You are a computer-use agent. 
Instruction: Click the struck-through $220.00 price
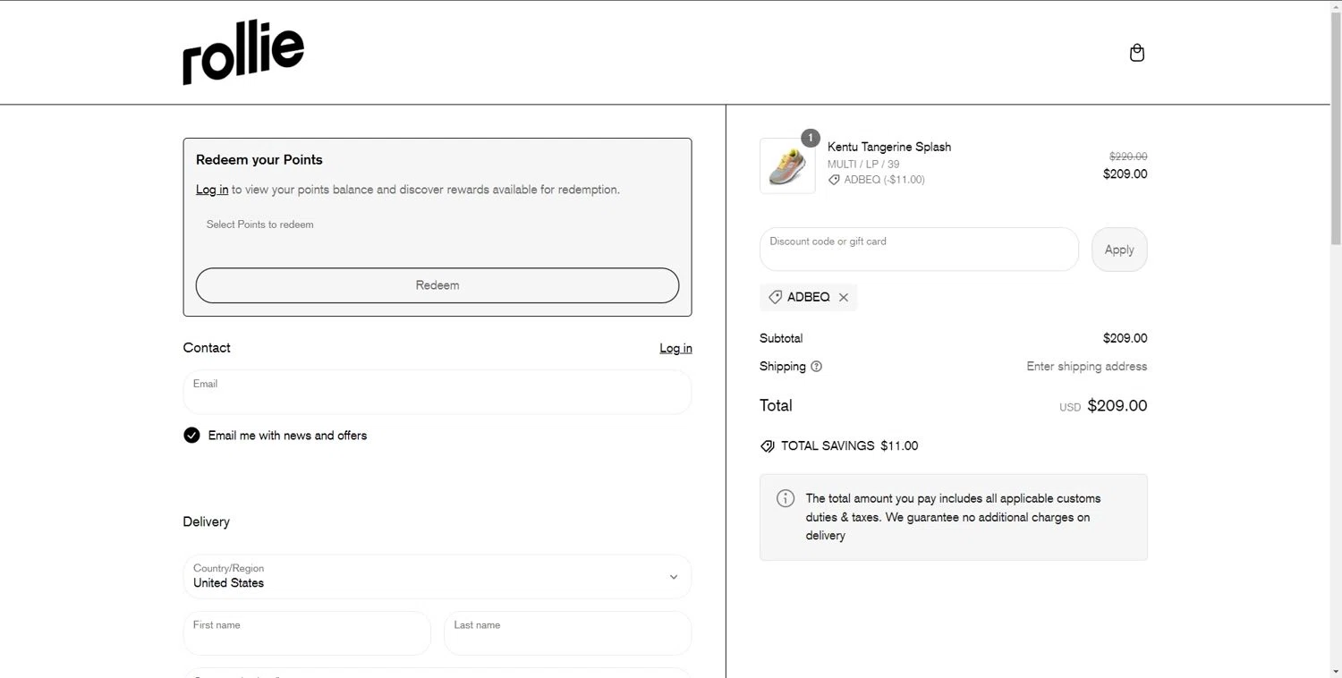click(1128, 157)
